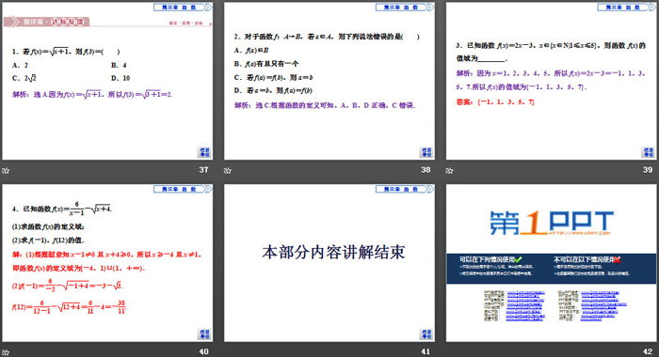
Task: Click answer option 'D. 10' on slide 37
Action: pyautogui.click(x=121, y=78)
